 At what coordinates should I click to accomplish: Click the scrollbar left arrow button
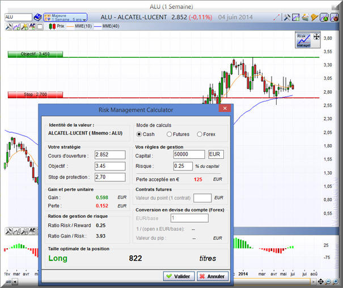click(15, 282)
